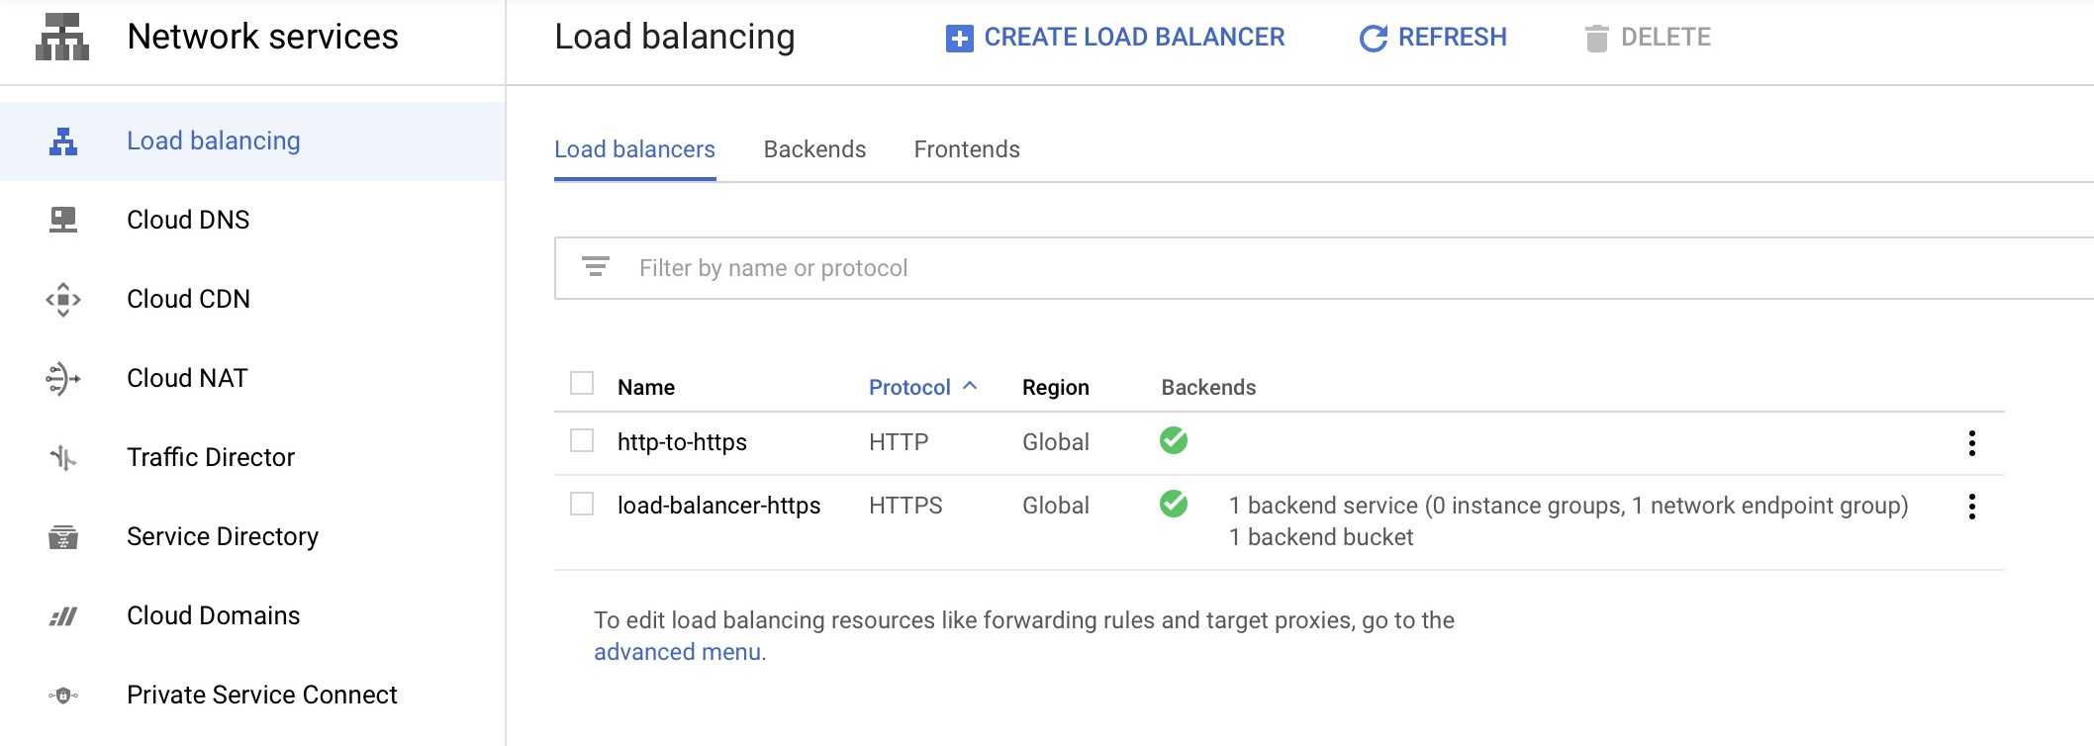Click the Private Service Connect sidebar icon

click(x=63, y=696)
